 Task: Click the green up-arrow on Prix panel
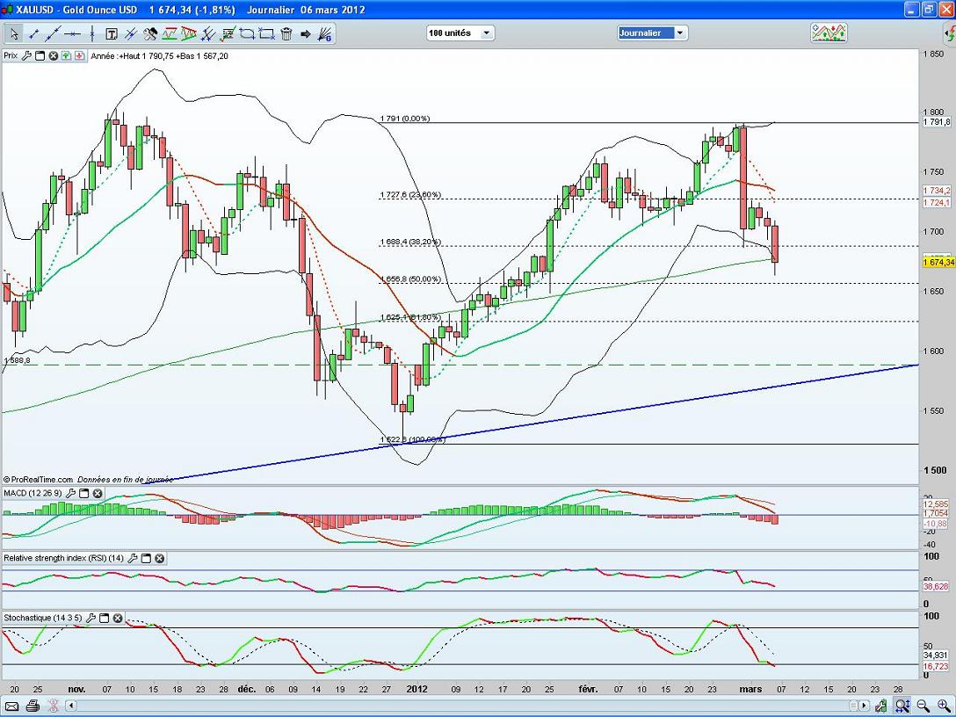[67, 55]
